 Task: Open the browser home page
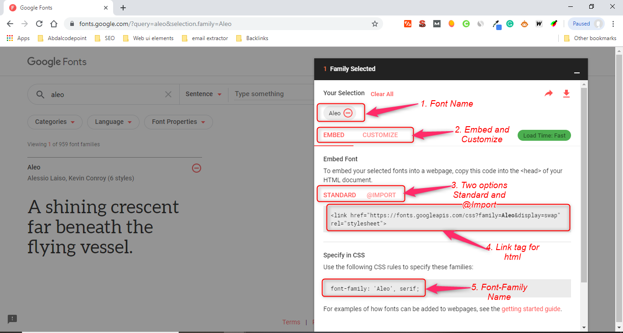pos(54,24)
